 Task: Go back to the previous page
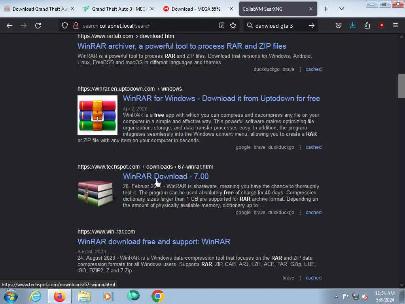click(9, 26)
